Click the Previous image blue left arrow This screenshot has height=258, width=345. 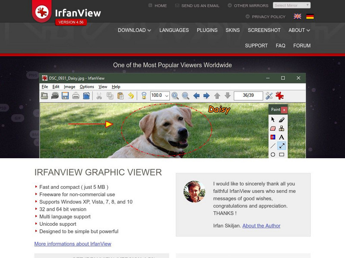(x=196, y=95)
